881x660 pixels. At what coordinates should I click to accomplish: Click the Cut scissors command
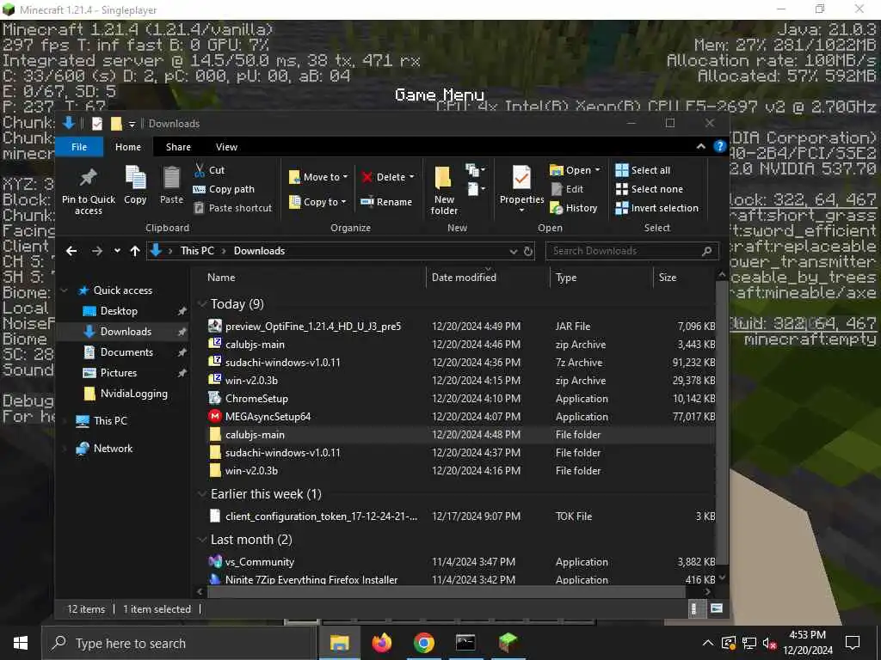(x=209, y=170)
